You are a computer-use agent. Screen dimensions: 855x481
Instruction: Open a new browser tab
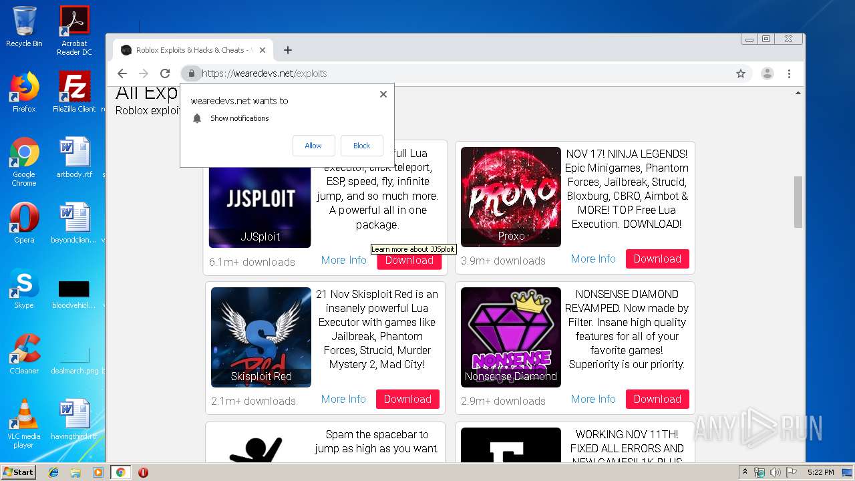coord(288,50)
